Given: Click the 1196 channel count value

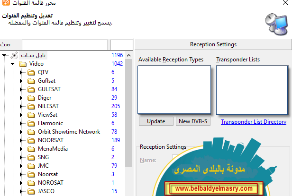Looking at the screenshot, I should click(117, 55).
